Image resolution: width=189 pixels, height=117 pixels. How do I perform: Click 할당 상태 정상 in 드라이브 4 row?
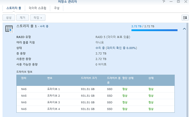125,109
